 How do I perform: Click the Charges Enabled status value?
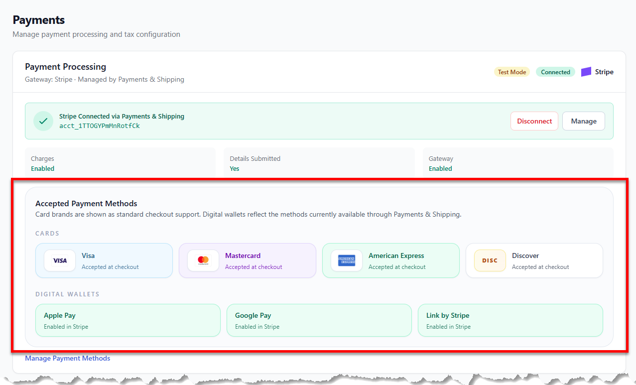click(43, 168)
